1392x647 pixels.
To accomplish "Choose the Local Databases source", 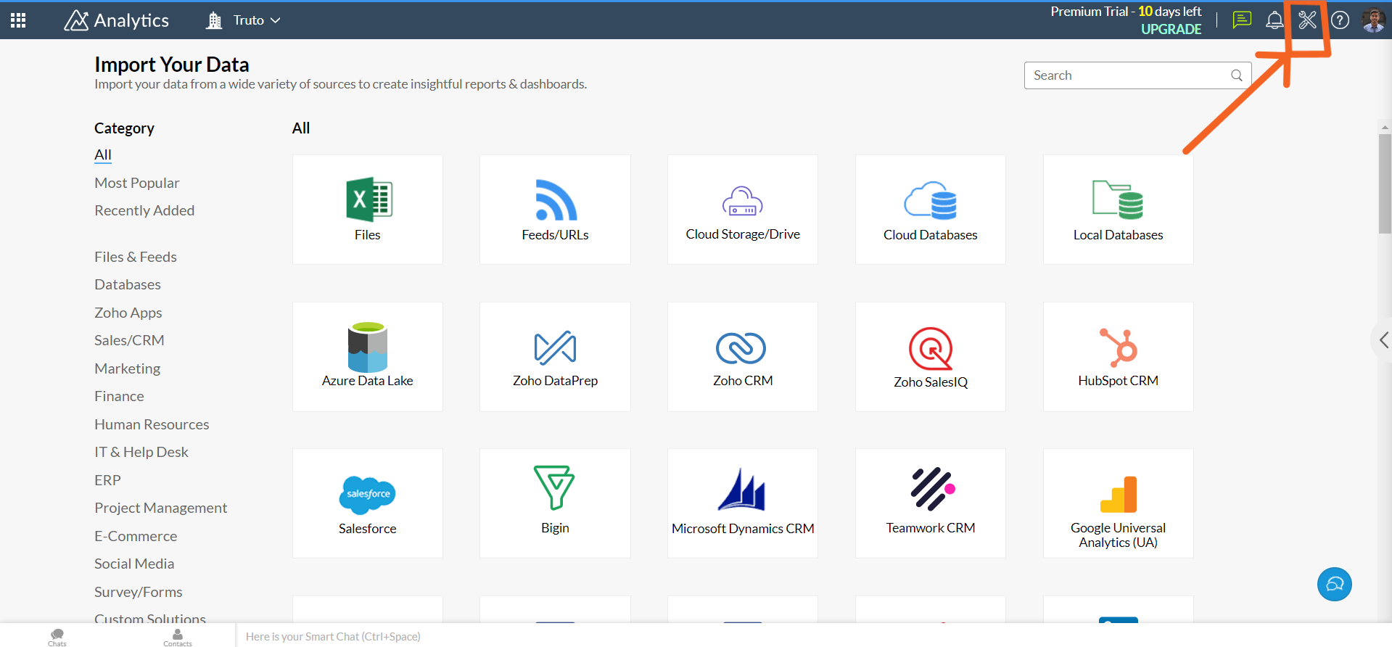I will pyautogui.click(x=1119, y=210).
